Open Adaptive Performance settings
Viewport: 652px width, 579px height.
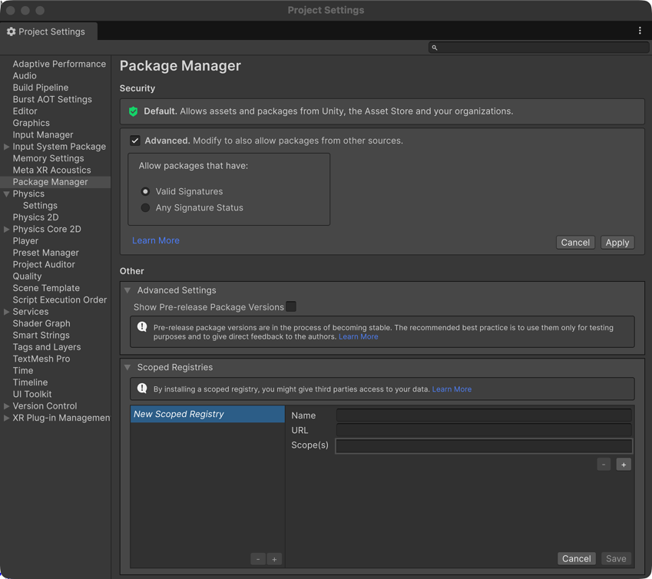[x=59, y=64]
